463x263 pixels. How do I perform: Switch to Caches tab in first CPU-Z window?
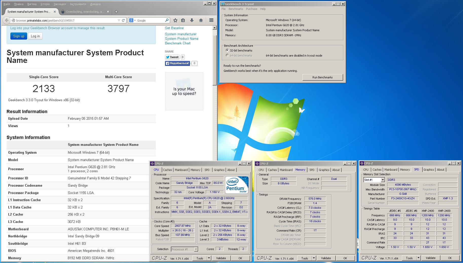(168, 170)
